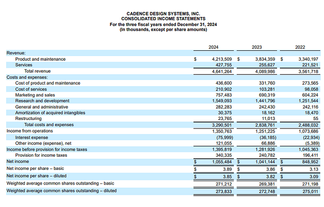Select operating income 1,073,686

pos(309,131)
